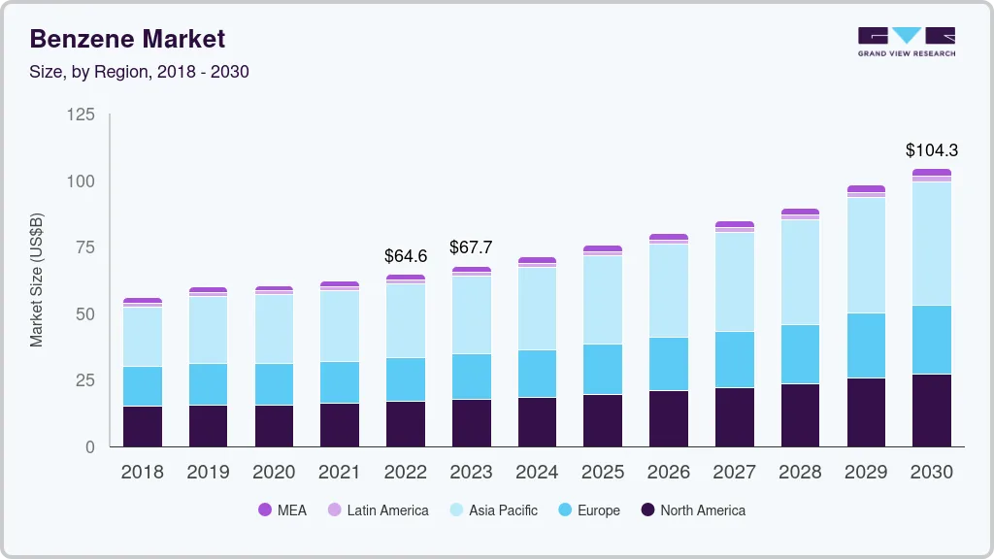Click the $104.3 data label
This screenshot has height=559, width=994.
point(933,150)
